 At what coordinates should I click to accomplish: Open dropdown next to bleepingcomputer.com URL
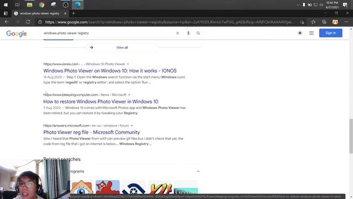click(129, 95)
